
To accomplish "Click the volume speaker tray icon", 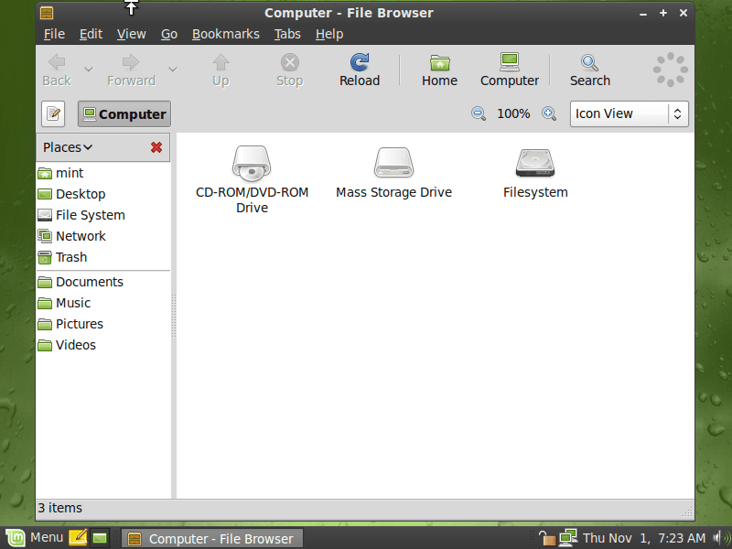I will tap(720, 538).
